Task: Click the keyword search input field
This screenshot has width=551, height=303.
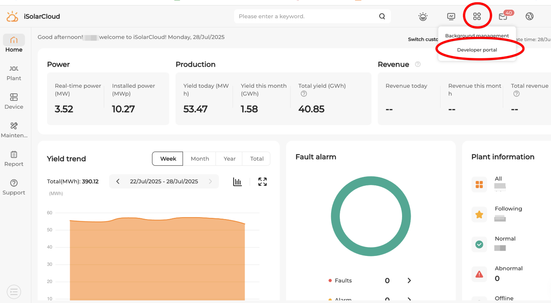Action: coord(312,16)
